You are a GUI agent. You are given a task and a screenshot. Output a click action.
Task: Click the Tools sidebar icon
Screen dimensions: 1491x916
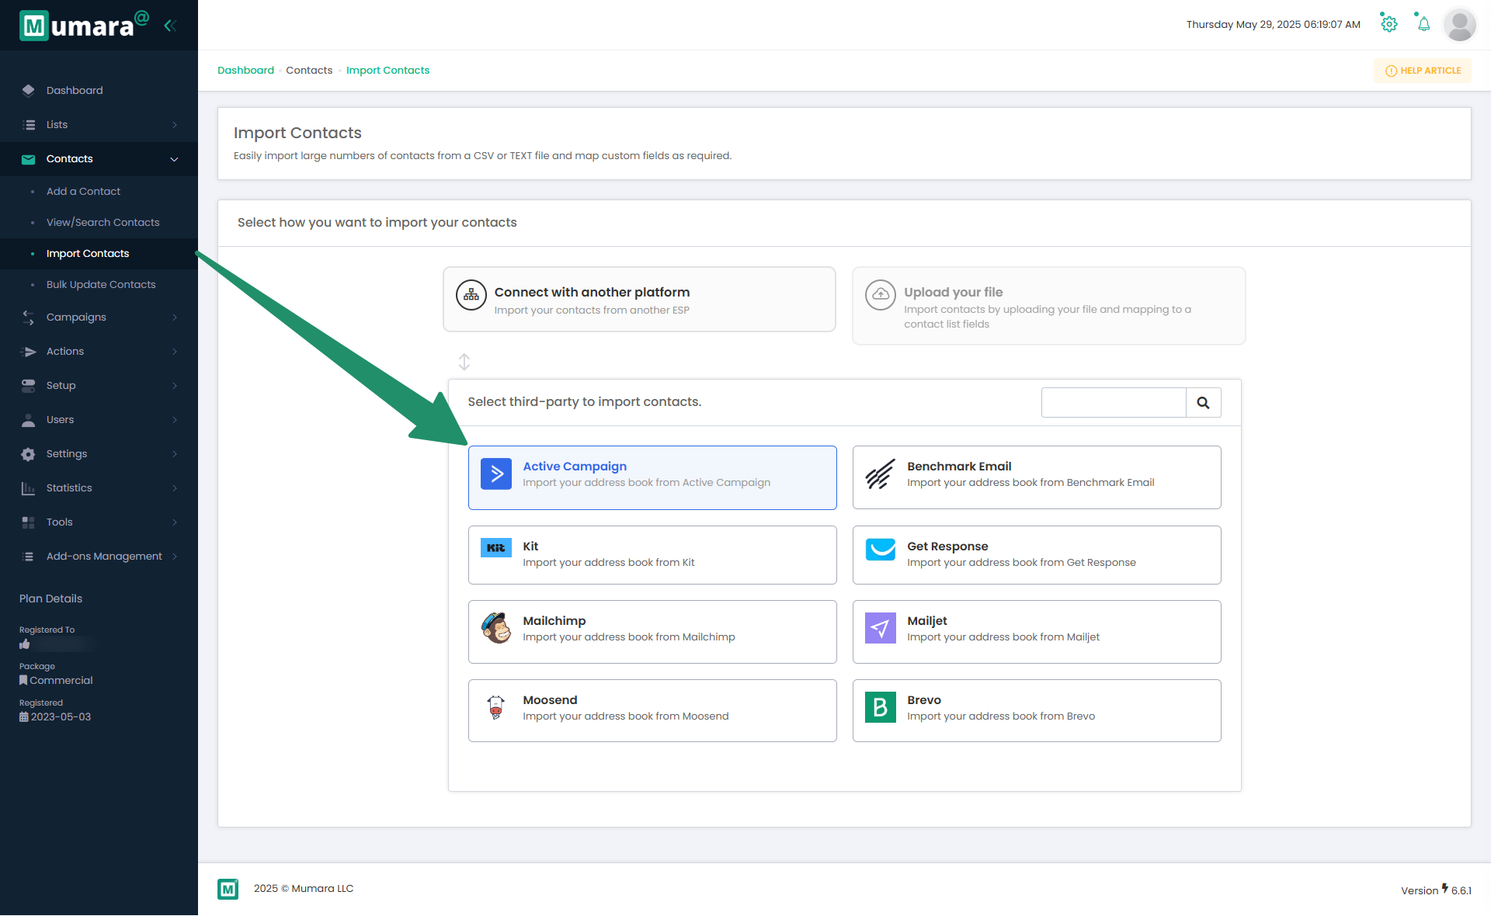tap(29, 522)
